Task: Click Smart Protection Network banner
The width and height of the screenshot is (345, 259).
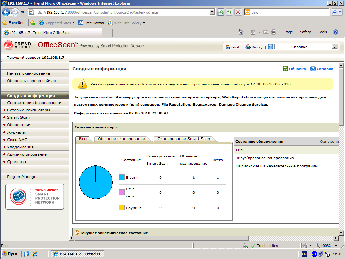Action: click(35, 196)
